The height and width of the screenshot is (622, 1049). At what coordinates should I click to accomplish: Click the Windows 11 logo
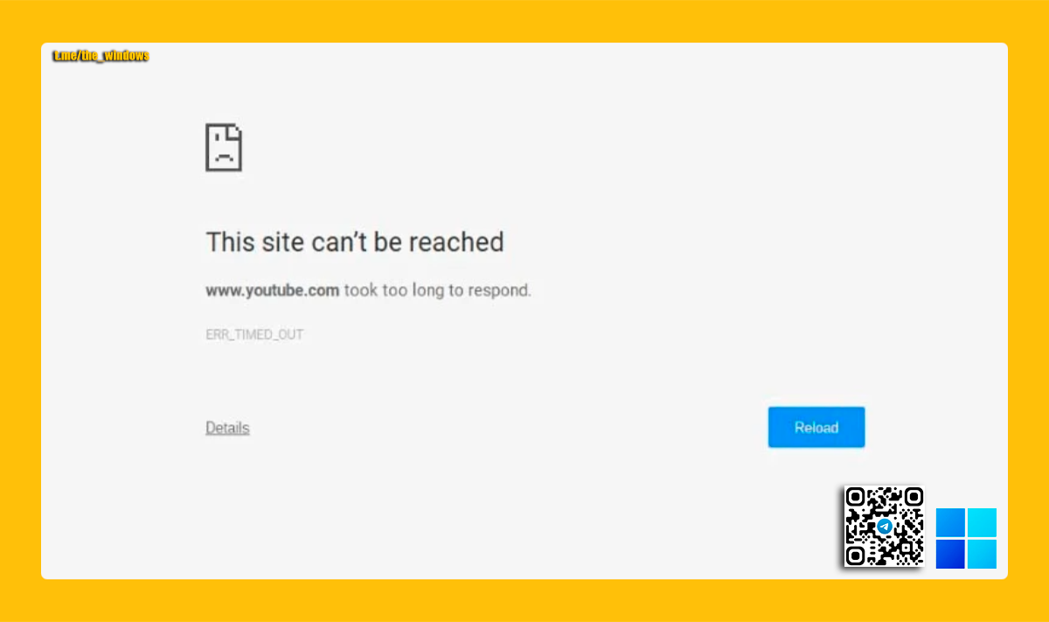click(x=966, y=538)
